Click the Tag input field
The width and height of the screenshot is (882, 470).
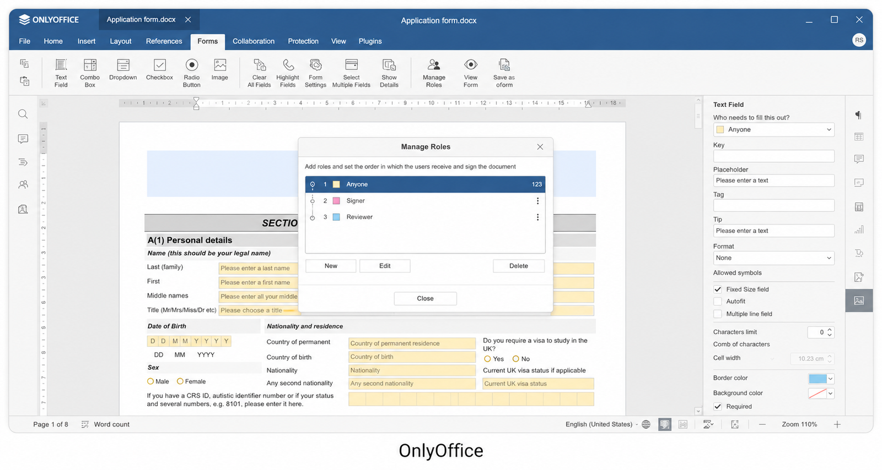(x=773, y=205)
